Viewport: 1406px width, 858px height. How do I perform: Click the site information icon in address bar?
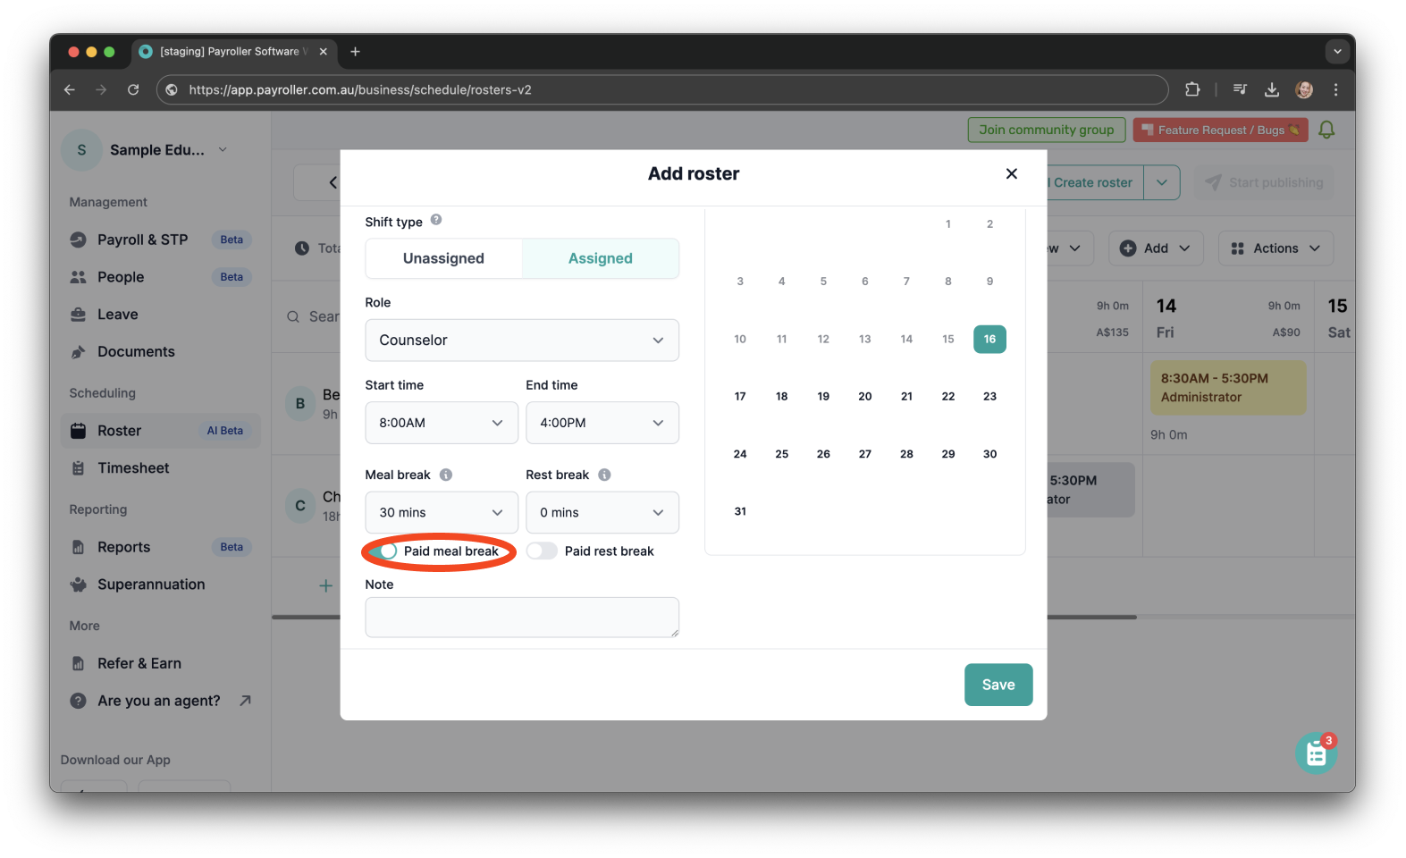coord(172,89)
